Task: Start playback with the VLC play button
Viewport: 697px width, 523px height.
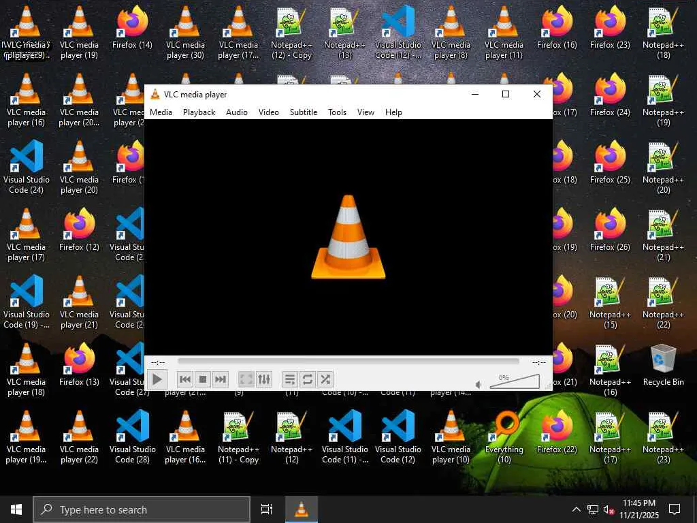Action: point(157,379)
